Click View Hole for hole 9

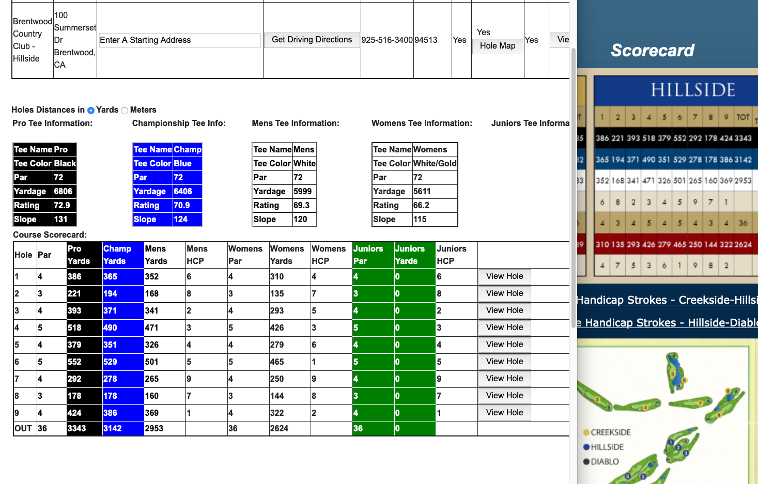[x=505, y=413]
